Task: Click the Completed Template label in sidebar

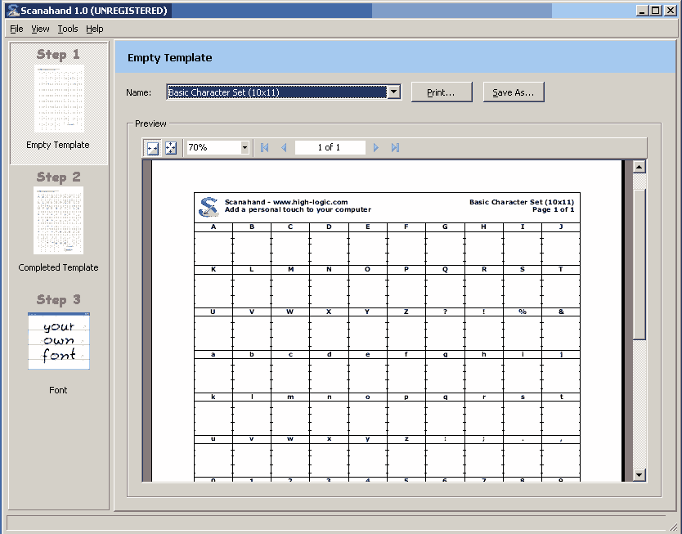Action: tap(58, 267)
